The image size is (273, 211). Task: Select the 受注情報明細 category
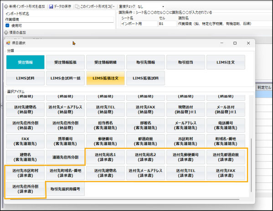pyautogui.click(x=106, y=62)
